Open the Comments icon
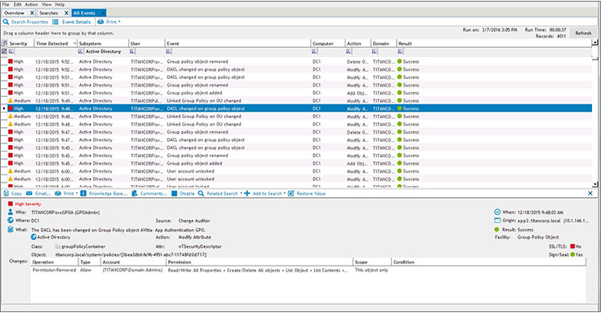This screenshot has width=601, height=313. point(135,194)
